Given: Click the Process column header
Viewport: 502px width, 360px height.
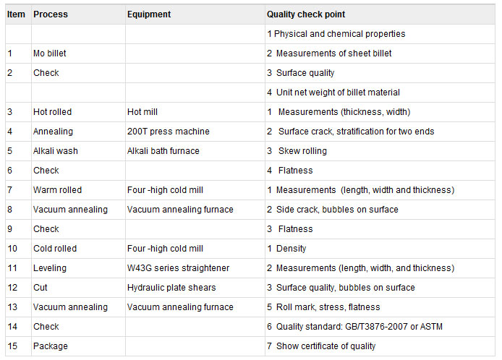Looking at the screenshot, I should pos(78,14).
